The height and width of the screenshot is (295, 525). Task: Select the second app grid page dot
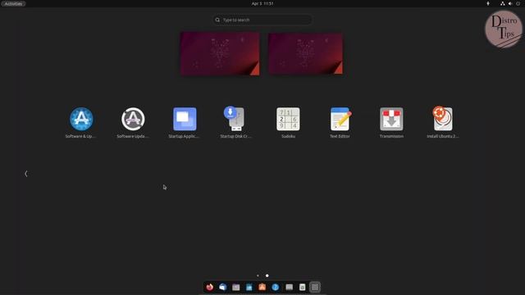tap(267, 275)
